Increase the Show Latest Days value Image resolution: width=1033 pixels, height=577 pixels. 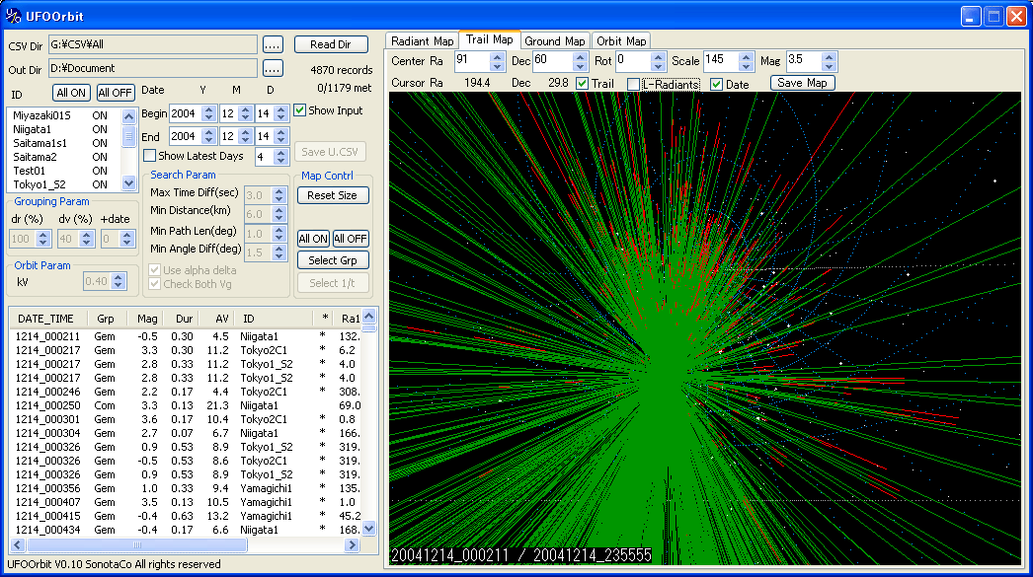coord(280,152)
